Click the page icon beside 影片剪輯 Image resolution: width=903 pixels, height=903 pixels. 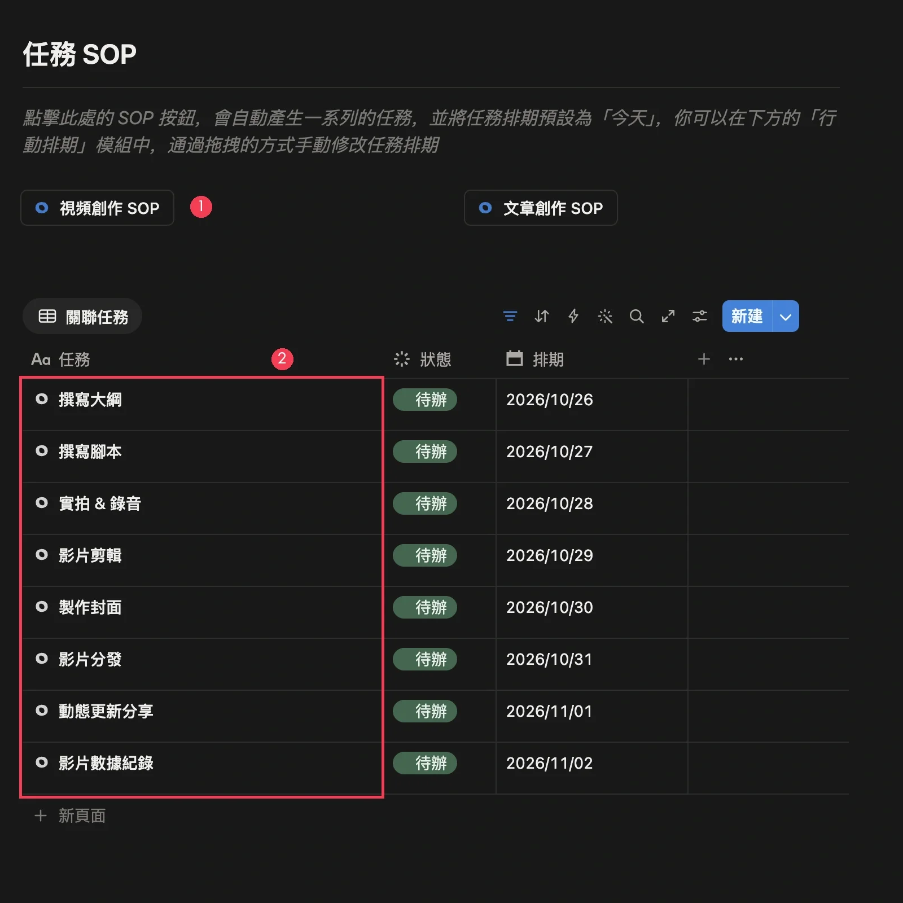[x=42, y=555]
